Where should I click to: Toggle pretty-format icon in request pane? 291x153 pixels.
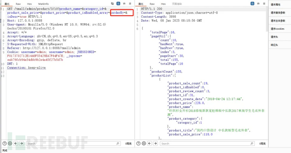(118, 3)
